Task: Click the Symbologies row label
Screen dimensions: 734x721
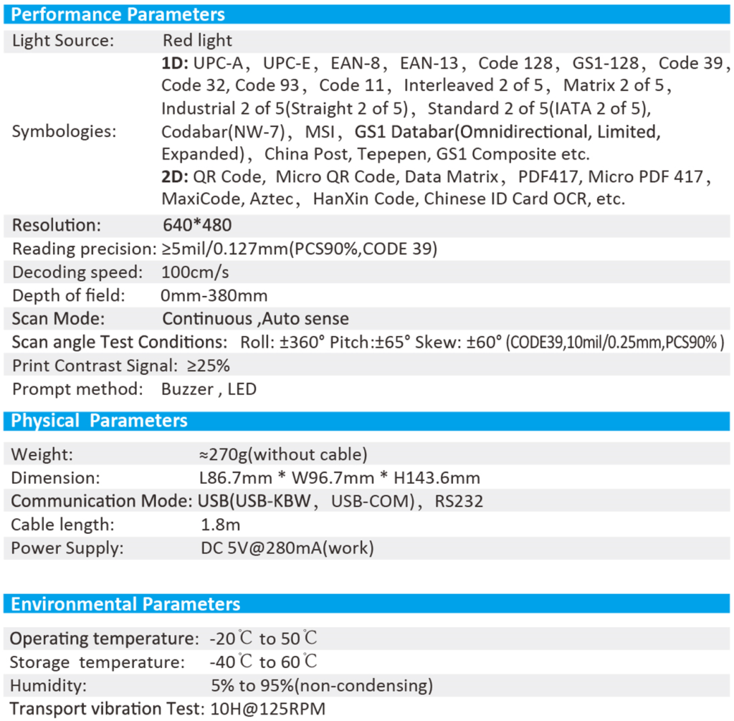Action: 63,132
